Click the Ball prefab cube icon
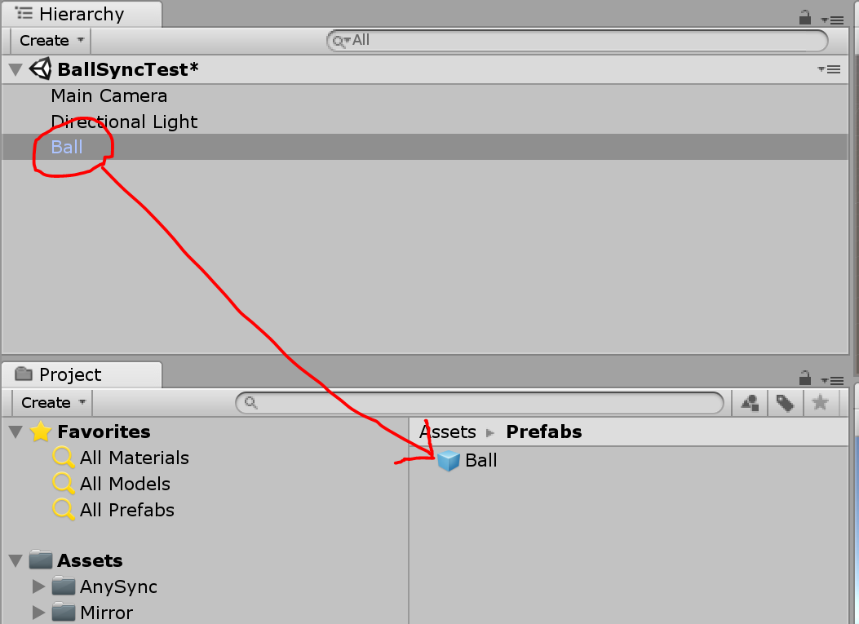The width and height of the screenshot is (859, 624). pos(449,461)
